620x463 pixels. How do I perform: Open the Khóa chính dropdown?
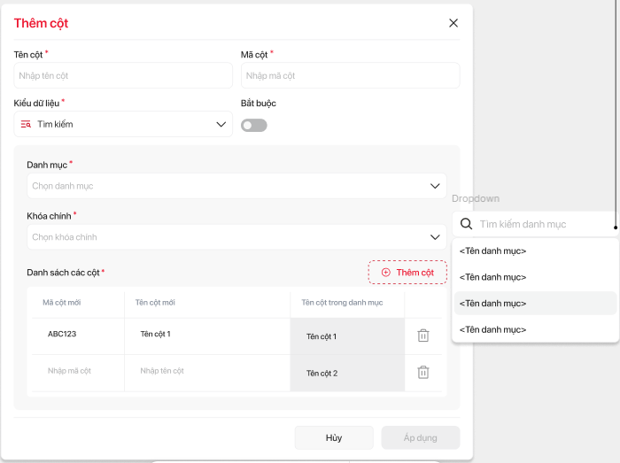click(235, 237)
